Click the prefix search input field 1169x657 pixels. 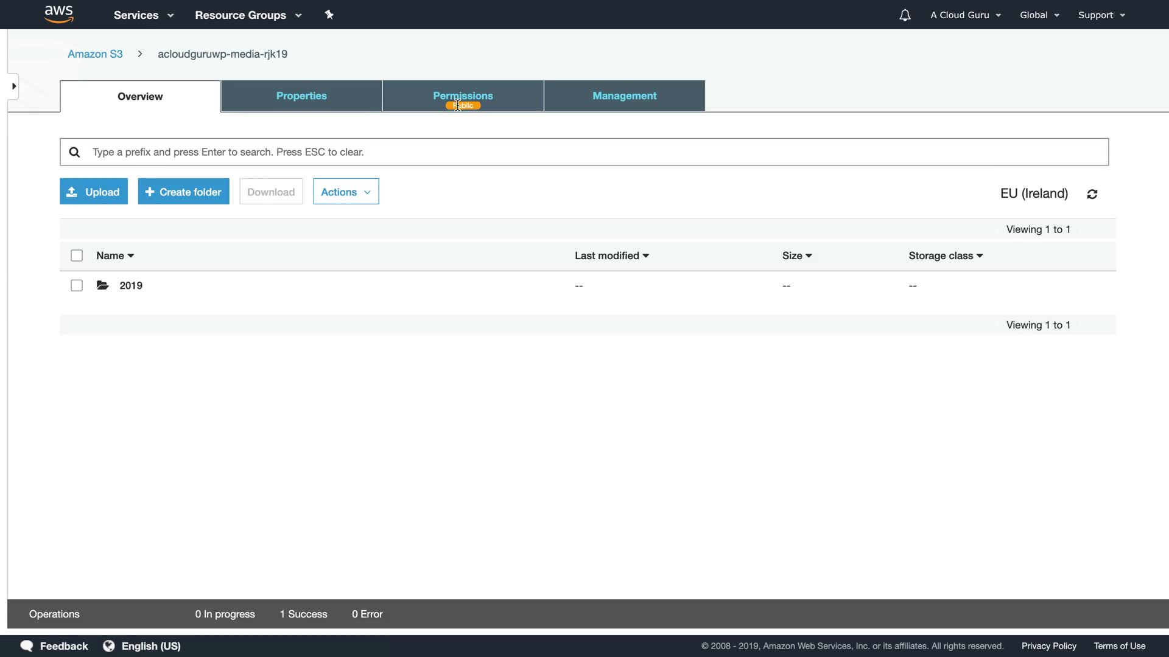[x=584, y=152]
